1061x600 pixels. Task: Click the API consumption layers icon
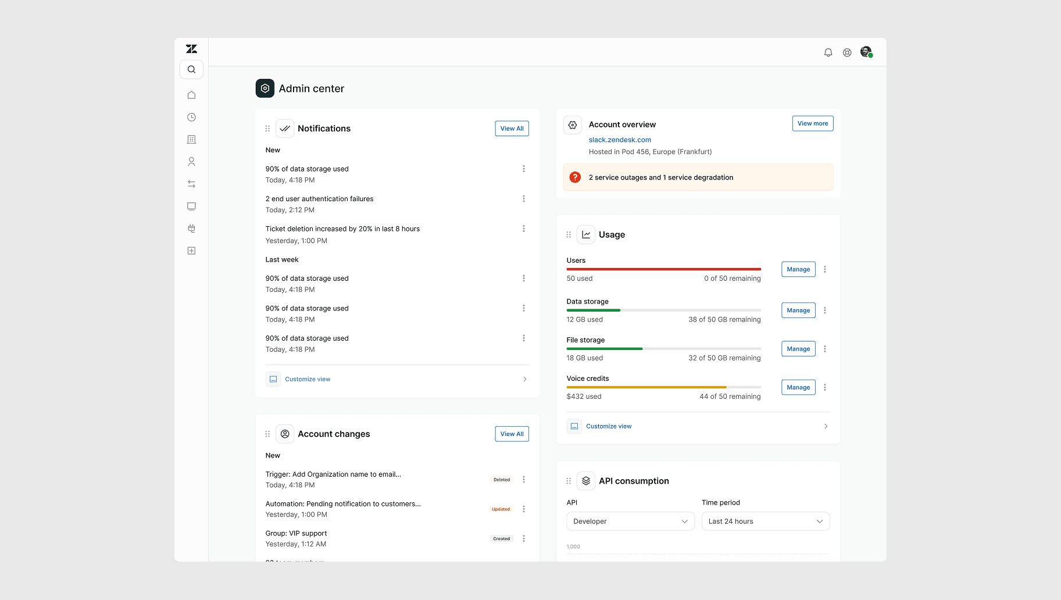(586, 481)
